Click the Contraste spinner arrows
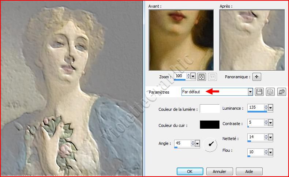The height and width of the screenshot is (177, 289). 266,123
